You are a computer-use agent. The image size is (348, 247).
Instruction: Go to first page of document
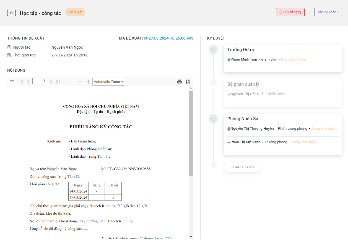[x=21, y=82]
